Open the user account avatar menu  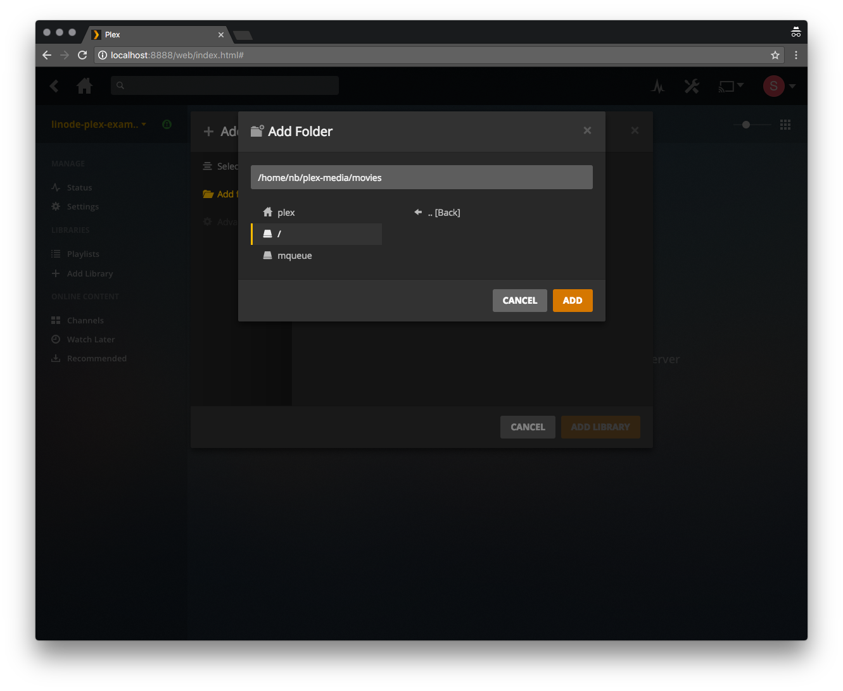[x=778, y=86]
